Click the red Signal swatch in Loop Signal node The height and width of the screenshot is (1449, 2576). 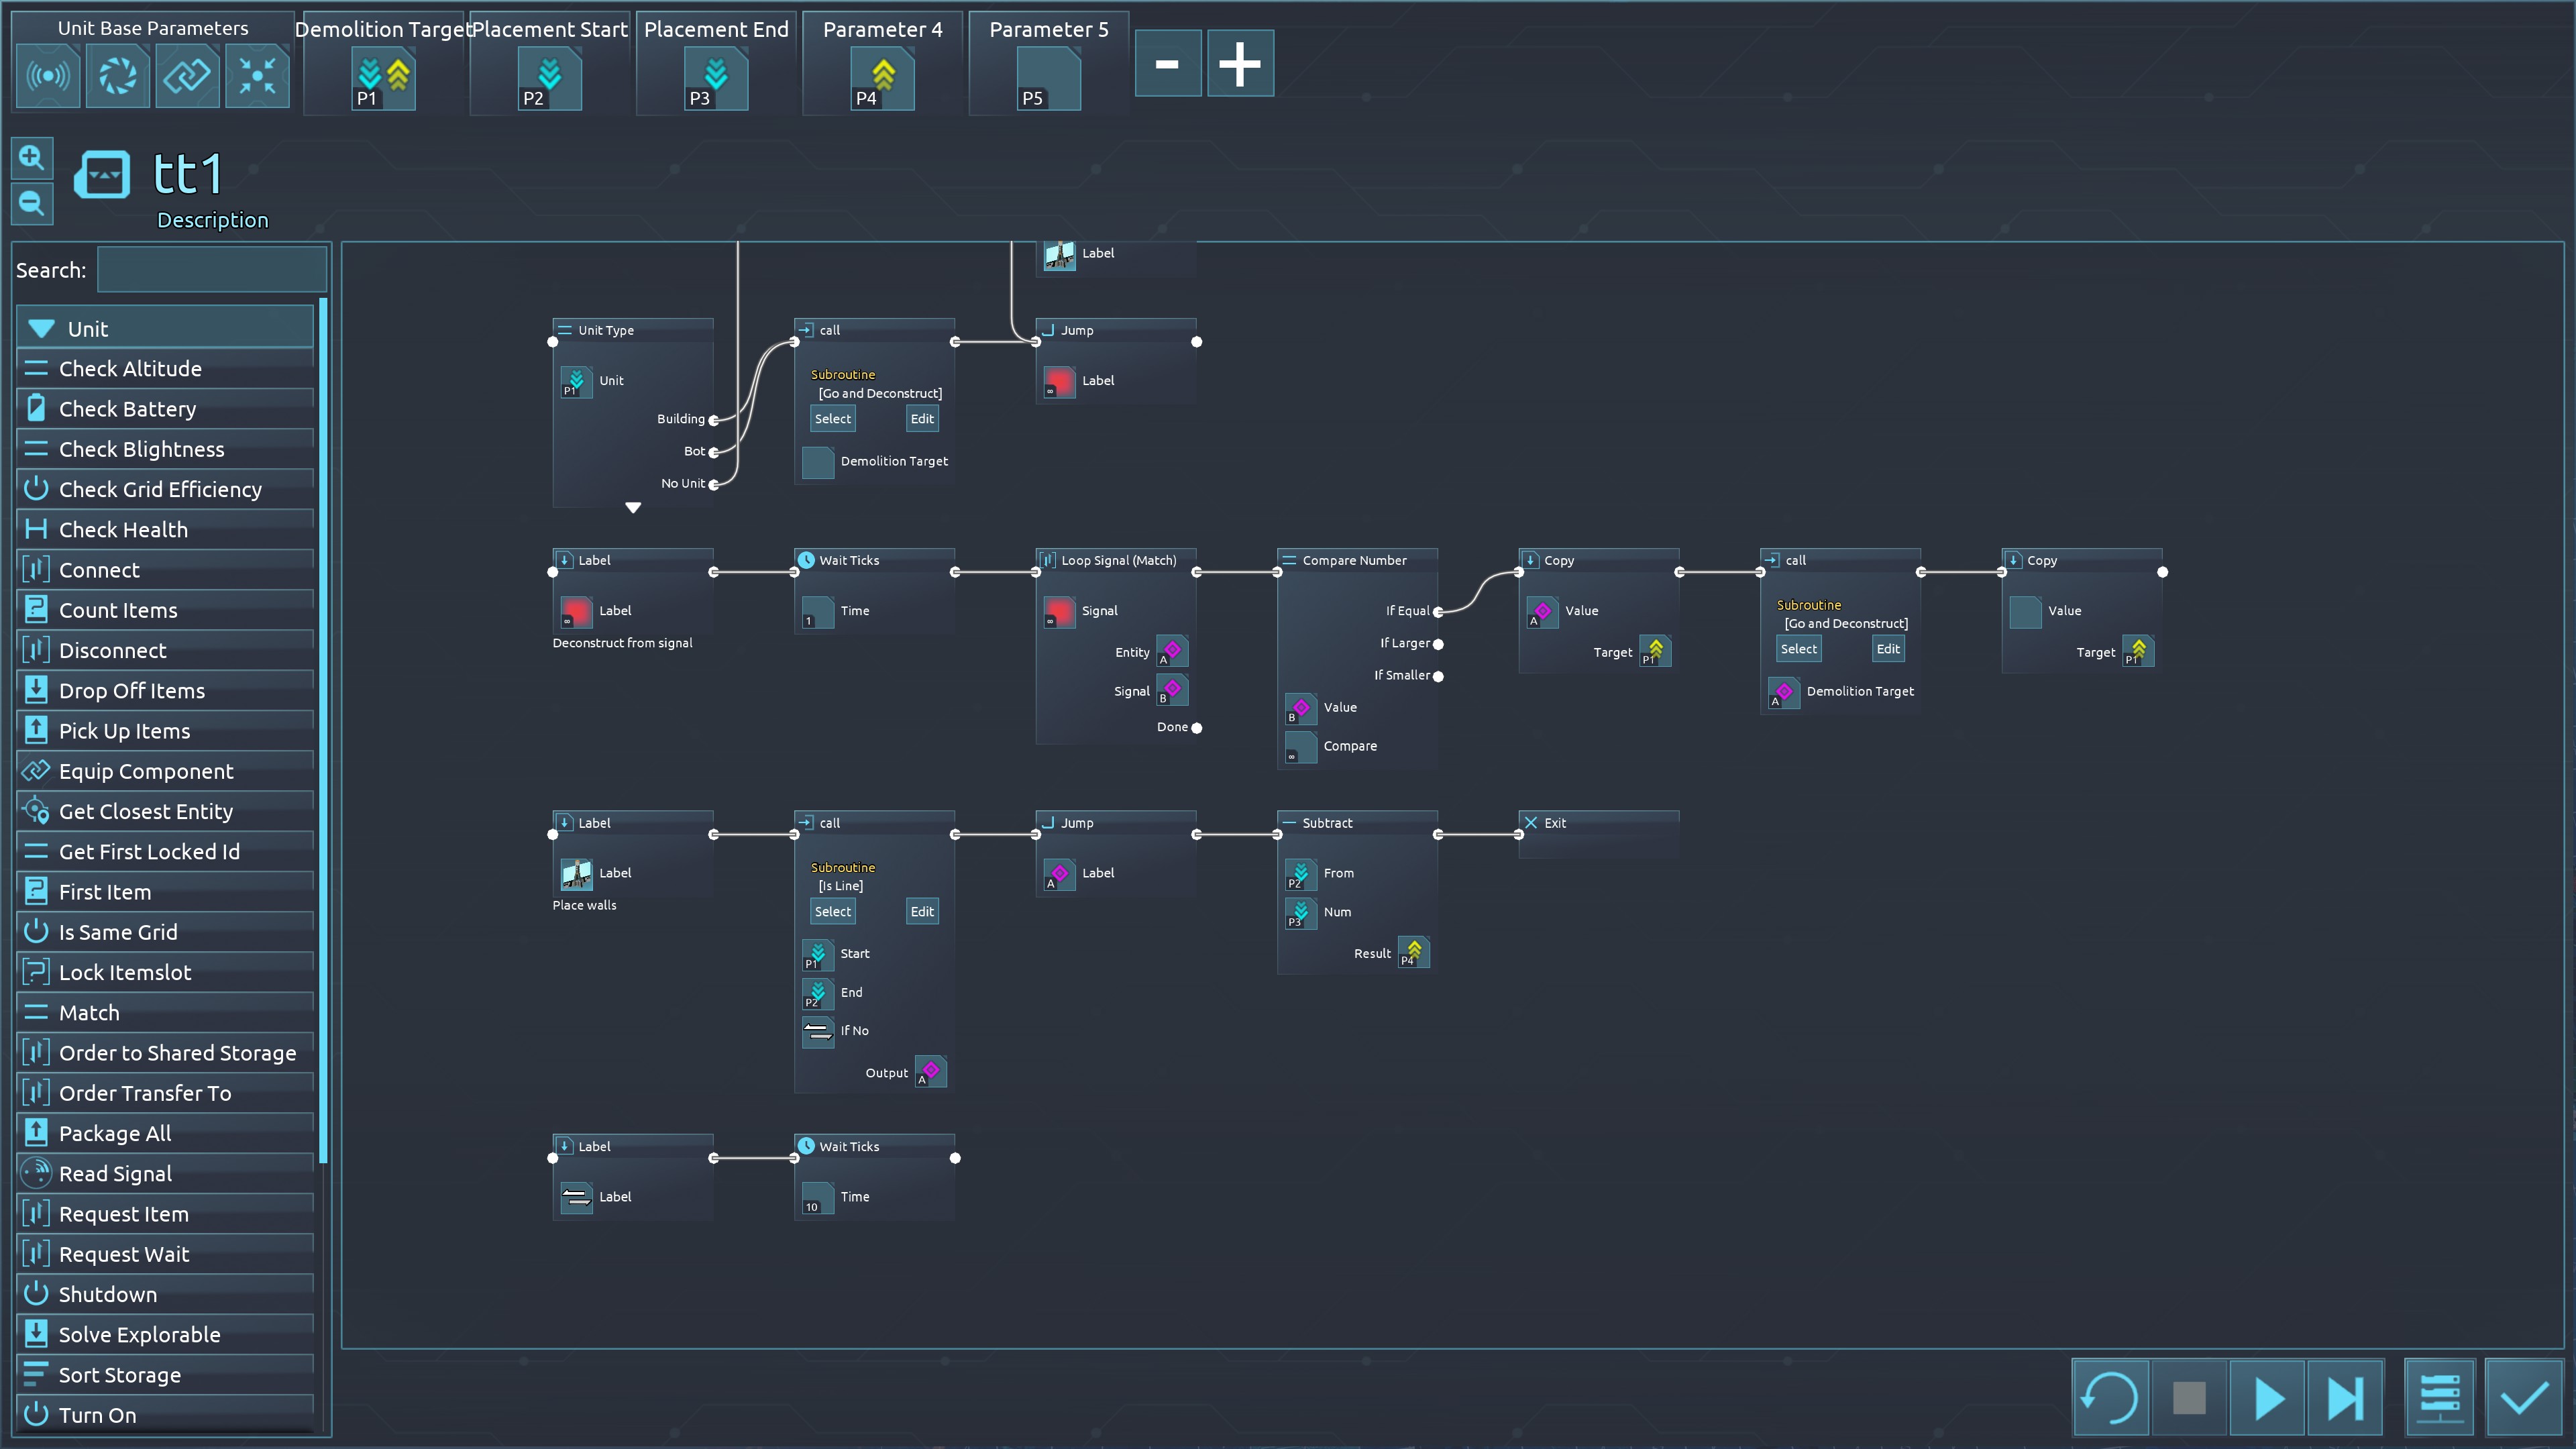(x=1059, y=611)
